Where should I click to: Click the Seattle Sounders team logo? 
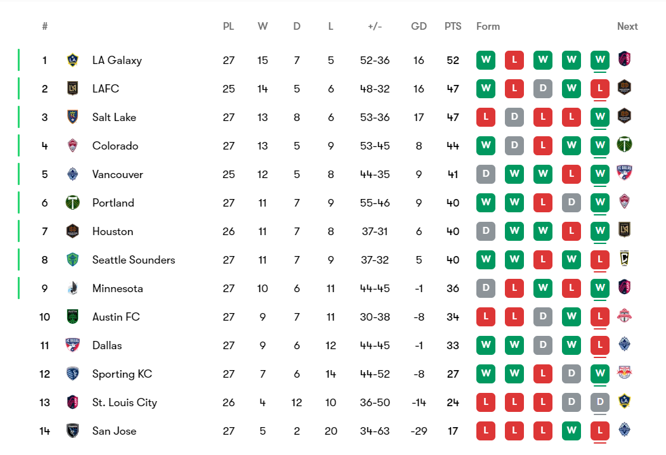pos(72,260)
